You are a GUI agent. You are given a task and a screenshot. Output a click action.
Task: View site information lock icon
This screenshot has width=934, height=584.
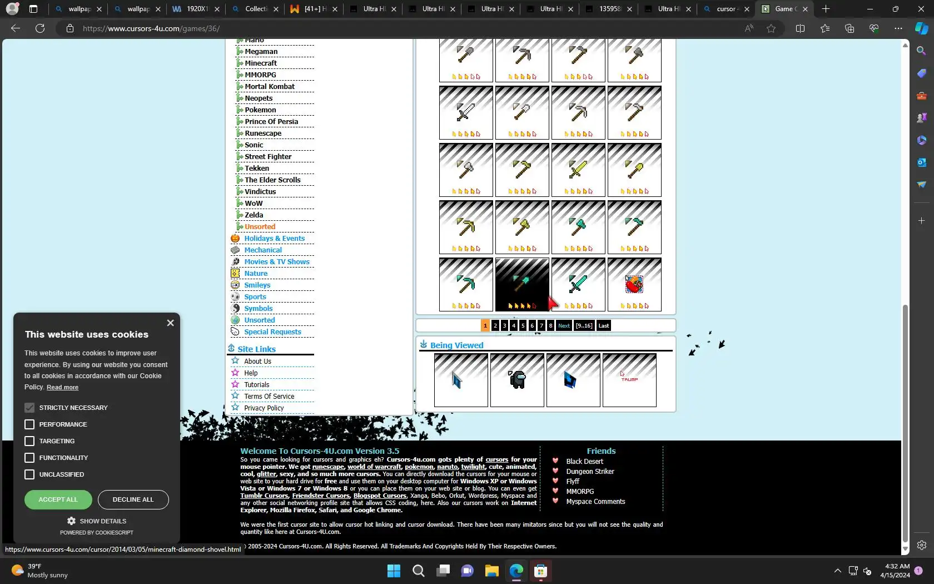[70, 28]
